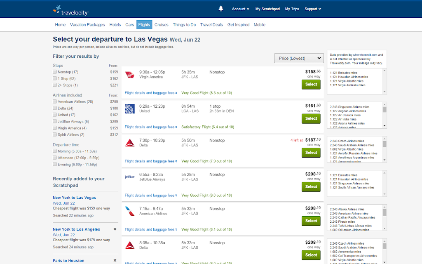Open the wheretocredit.com link
422x264 pixels.
coord(365,55)
